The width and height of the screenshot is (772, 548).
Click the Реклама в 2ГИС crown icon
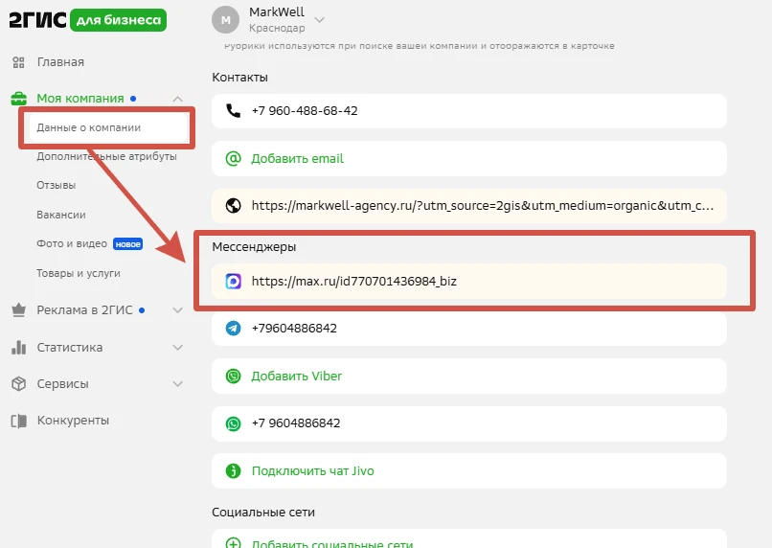pos(19,310)
